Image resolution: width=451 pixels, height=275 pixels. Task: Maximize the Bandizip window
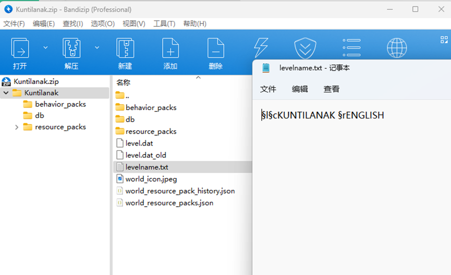click(416, 9)
